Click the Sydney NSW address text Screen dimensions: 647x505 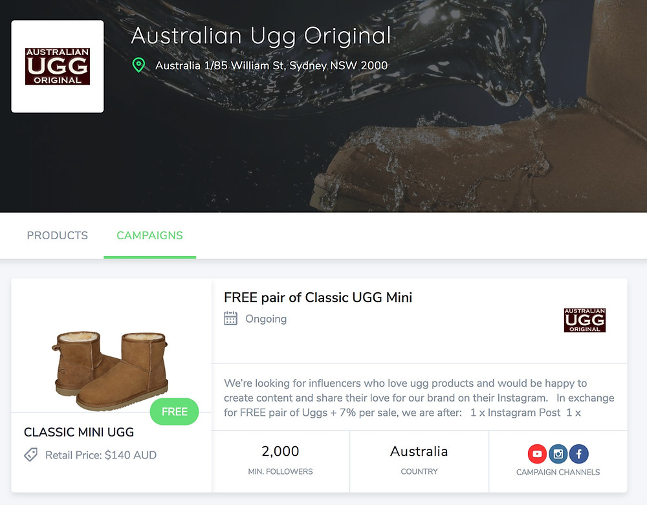271,65
